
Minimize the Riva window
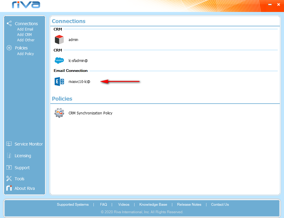click(x=270, y=4)
